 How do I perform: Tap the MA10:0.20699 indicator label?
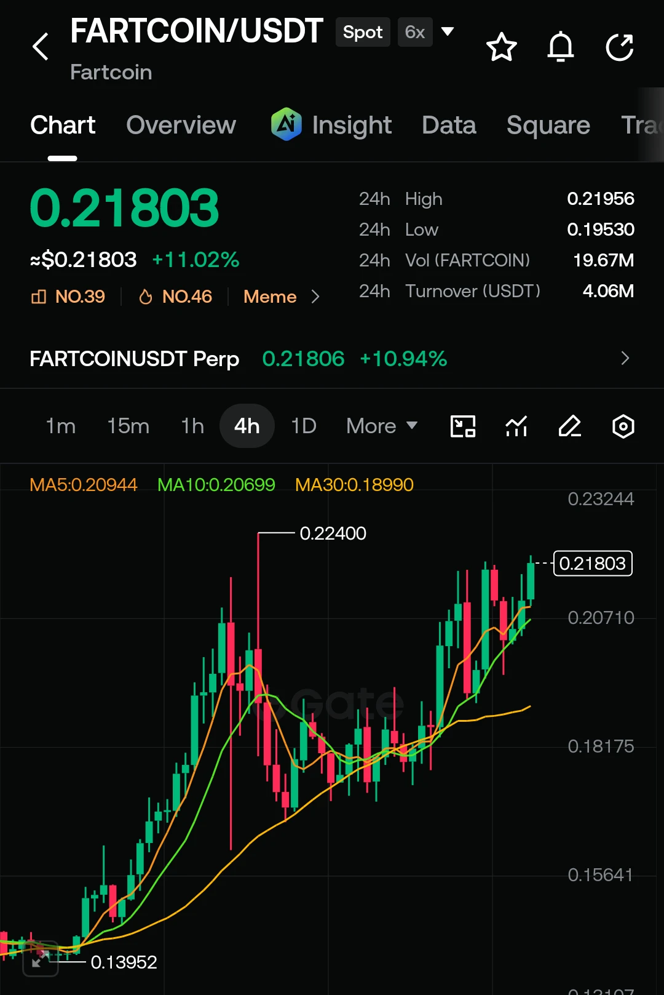(x=216, y=485)
